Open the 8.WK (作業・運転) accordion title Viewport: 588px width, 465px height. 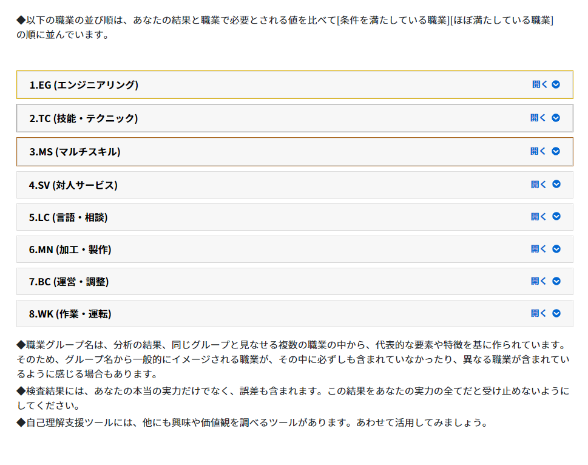click(x=70, y=314)
